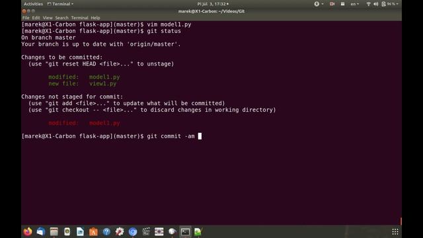Click the Activities button

33,4
